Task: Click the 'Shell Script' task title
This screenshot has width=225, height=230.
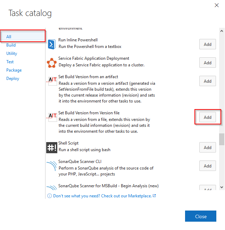Action: point(68,143)
